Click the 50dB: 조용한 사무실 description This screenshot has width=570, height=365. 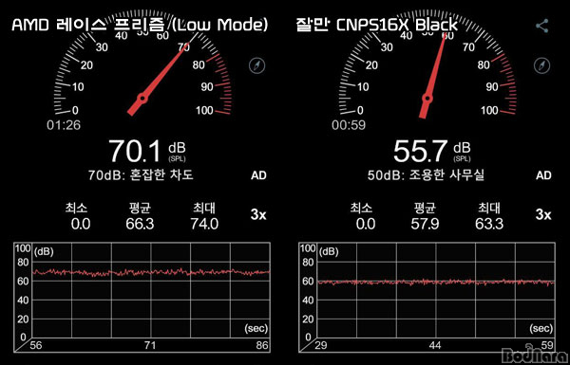tap(426, 175)
